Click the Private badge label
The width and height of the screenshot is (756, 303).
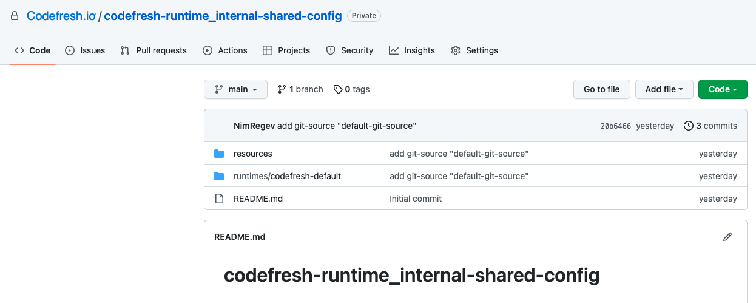click(x=364, y=16)
